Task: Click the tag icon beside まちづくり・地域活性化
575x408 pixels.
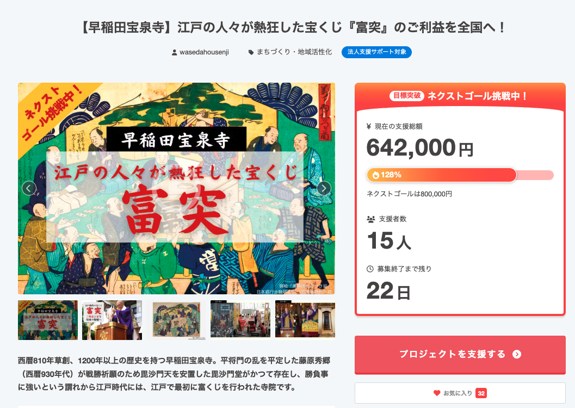Action: point(251,53)
